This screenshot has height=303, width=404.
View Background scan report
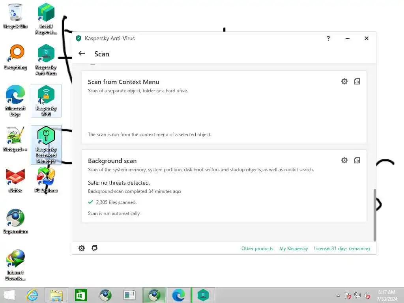tap(357, 160)
